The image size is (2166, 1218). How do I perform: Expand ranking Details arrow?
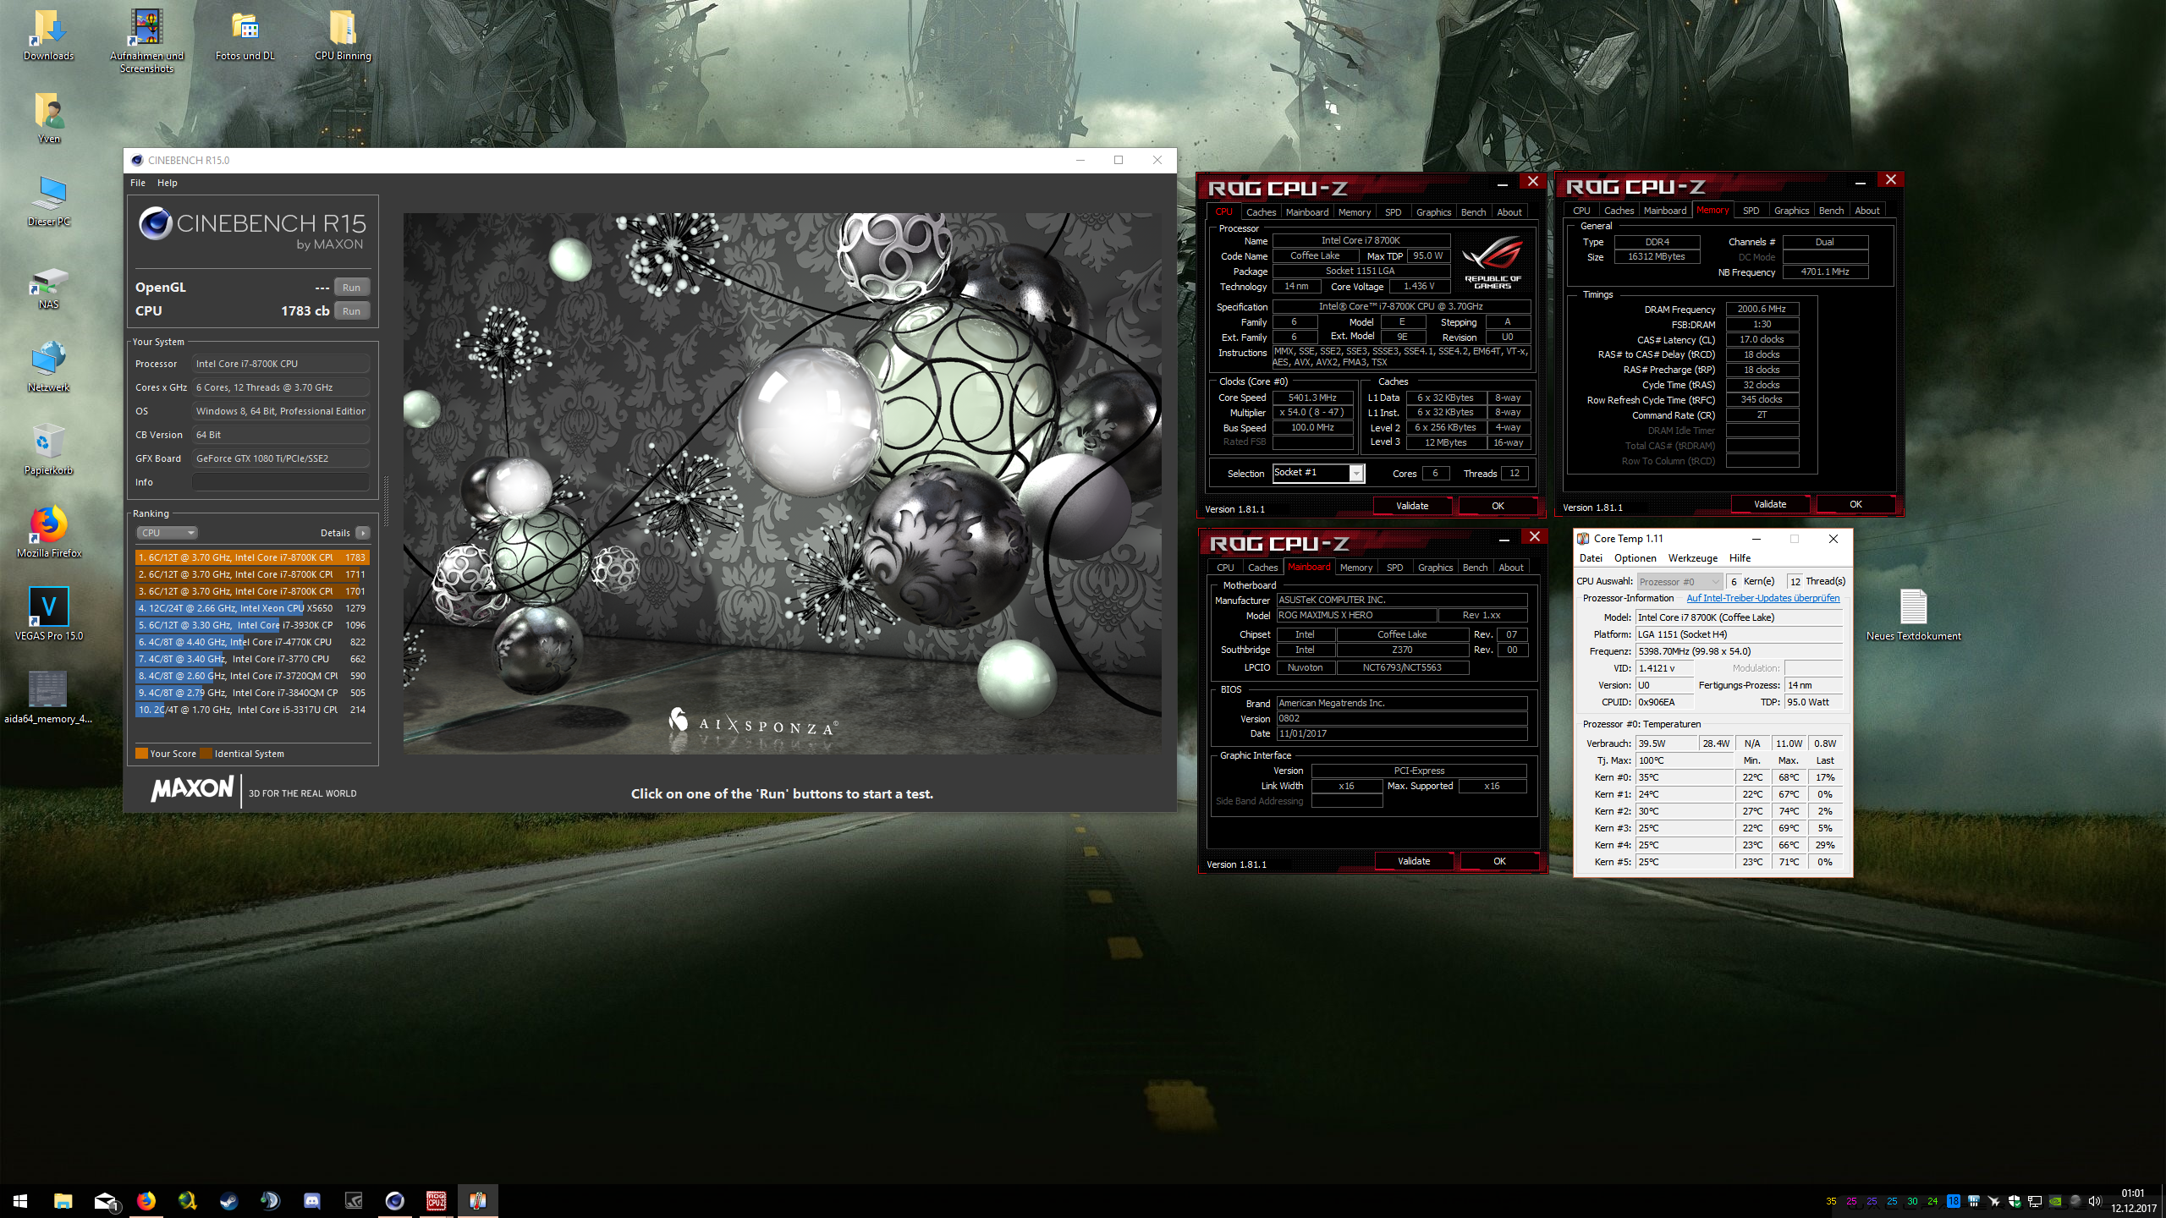[x=363, y=533]
